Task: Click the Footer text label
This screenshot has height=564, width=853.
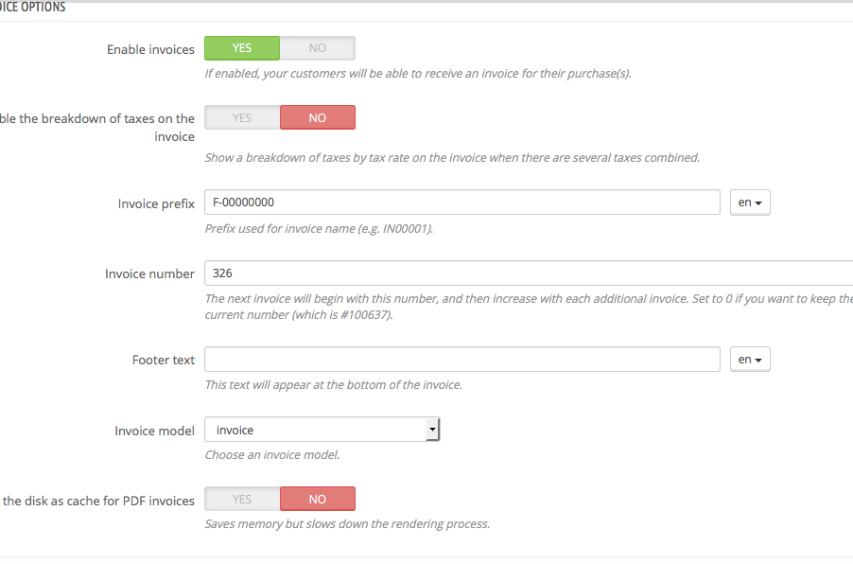Action: [x=164, y=360]
